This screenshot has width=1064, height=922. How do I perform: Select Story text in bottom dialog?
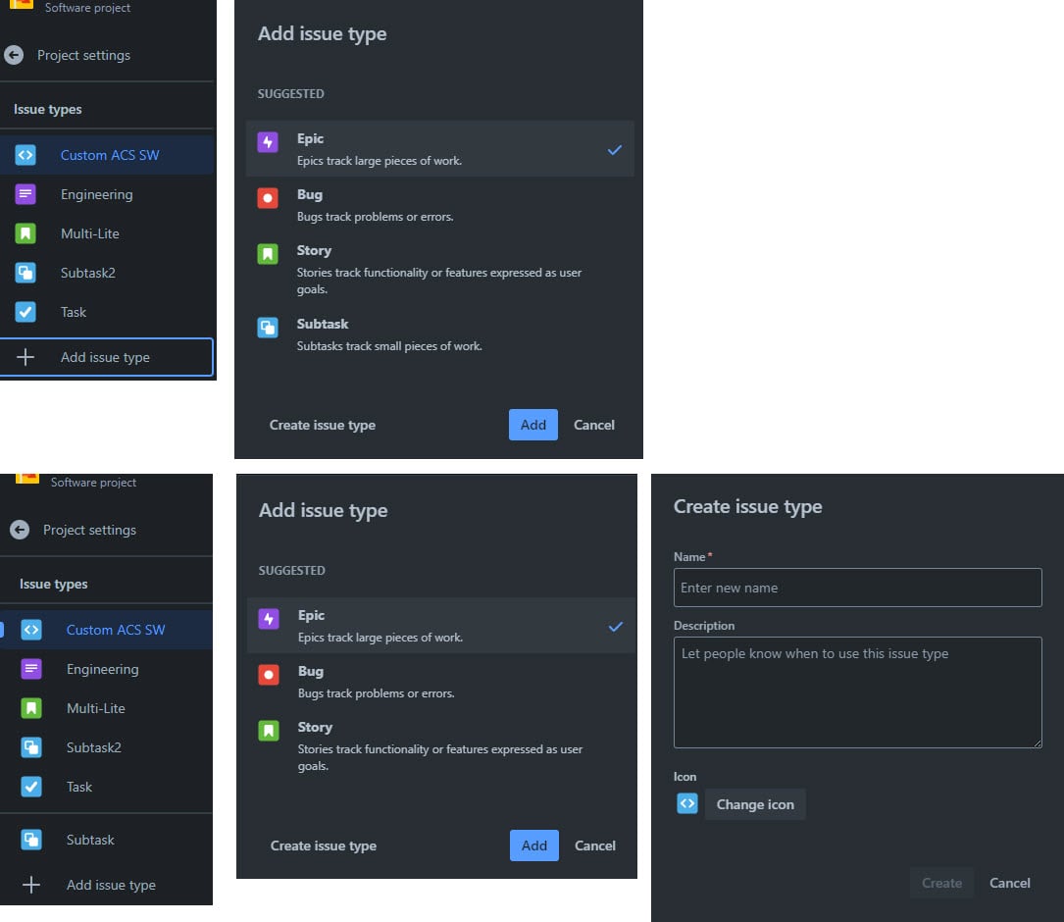pos(315,727)
